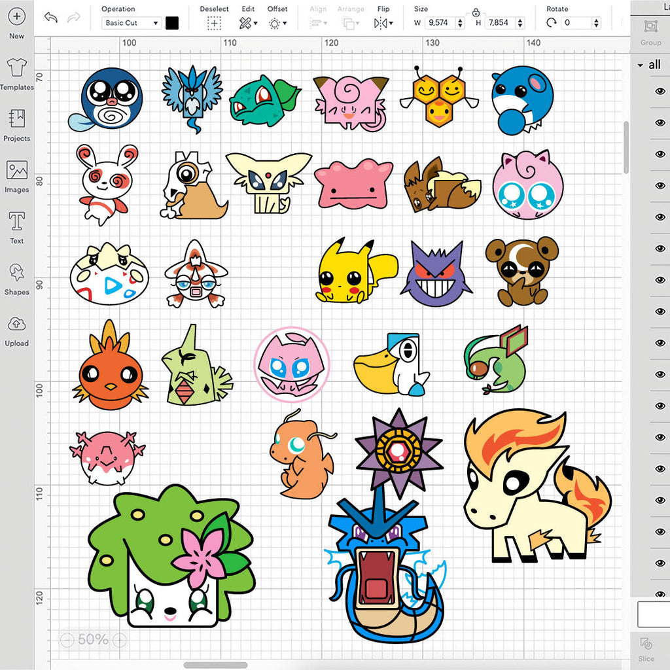
Task: Select the pink Ditto blob image
Action: (354, 184)
